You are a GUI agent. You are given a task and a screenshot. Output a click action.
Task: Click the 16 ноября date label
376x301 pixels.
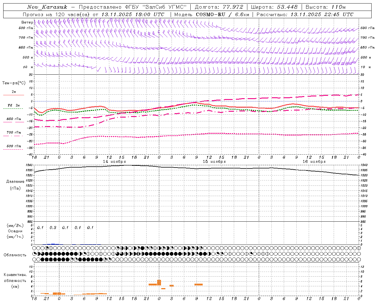click(314, 162)
